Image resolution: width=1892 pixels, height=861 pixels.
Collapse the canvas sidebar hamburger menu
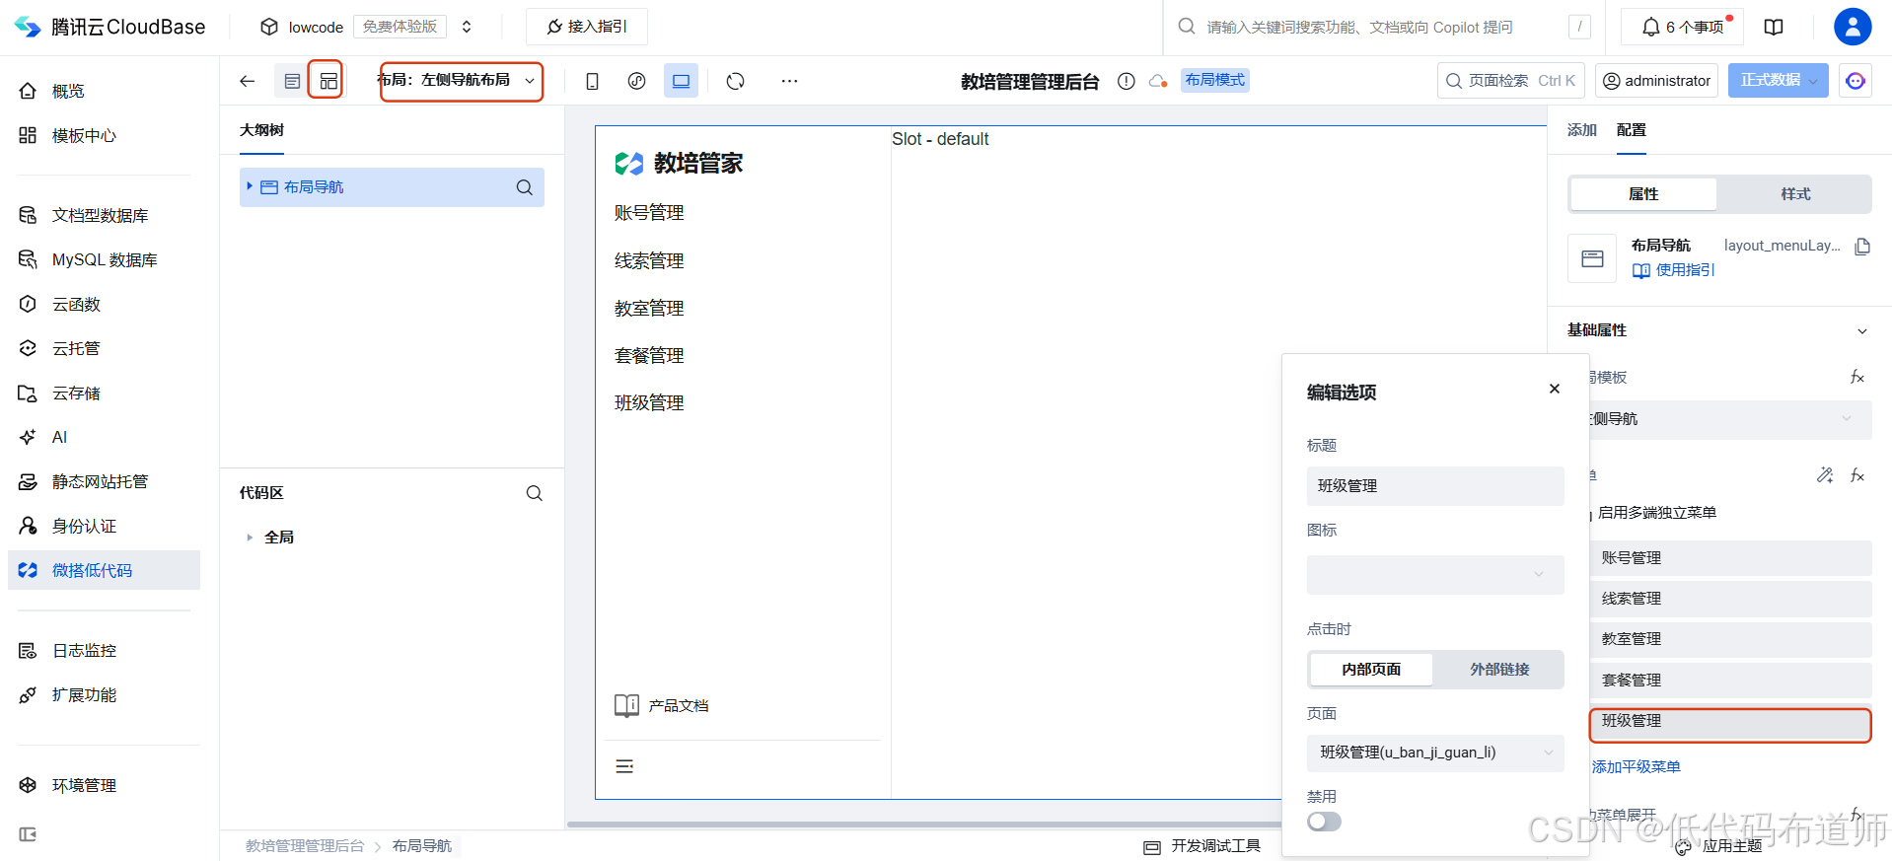coord(624,766)
